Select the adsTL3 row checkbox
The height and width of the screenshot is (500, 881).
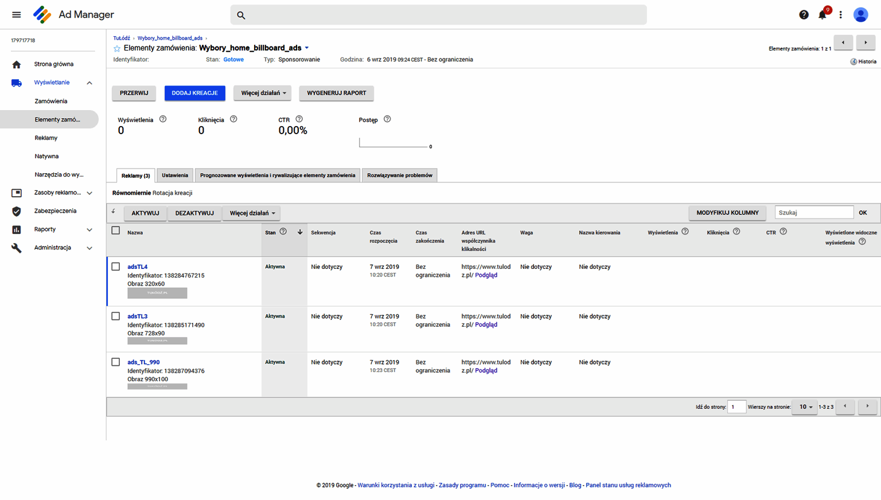tap(116, 316)
